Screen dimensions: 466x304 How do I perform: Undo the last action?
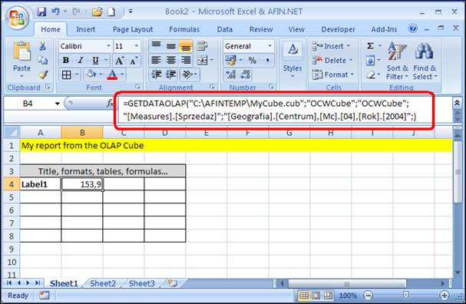point(56,12)
